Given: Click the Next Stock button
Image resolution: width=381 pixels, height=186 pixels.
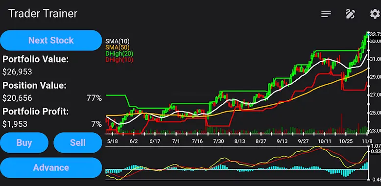Looking at the screenshot, I should (x=51, y=40).
